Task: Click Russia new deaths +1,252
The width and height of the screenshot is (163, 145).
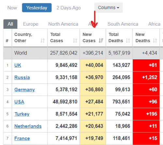Action: click(150, 78)
